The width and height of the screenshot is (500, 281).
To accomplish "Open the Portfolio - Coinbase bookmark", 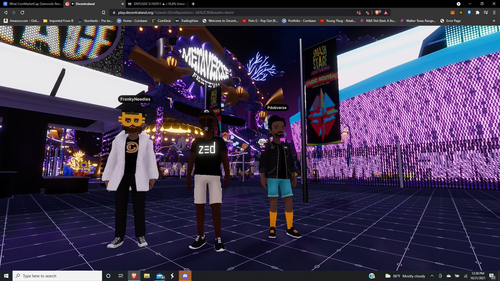I will 299,20.
